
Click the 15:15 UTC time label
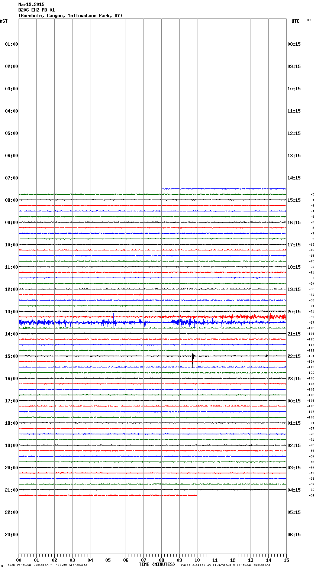pyautogui.click(x=294, y=200)
